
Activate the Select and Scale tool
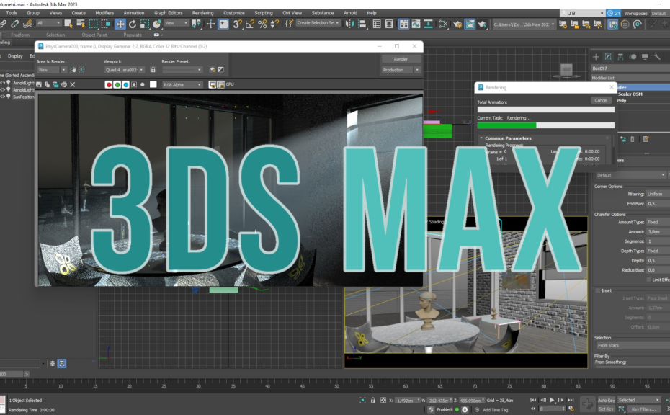click(x=145, y=24)
